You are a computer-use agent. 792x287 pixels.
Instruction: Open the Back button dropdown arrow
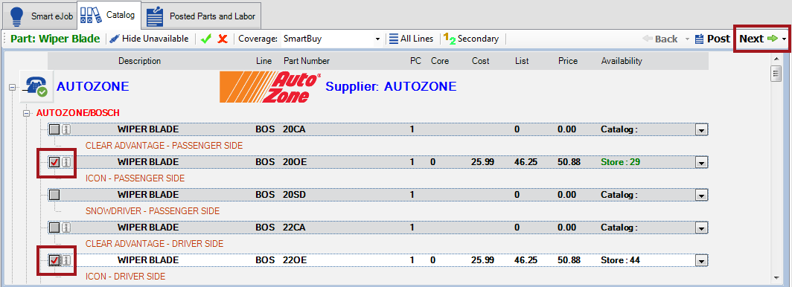tap(687, 39)
